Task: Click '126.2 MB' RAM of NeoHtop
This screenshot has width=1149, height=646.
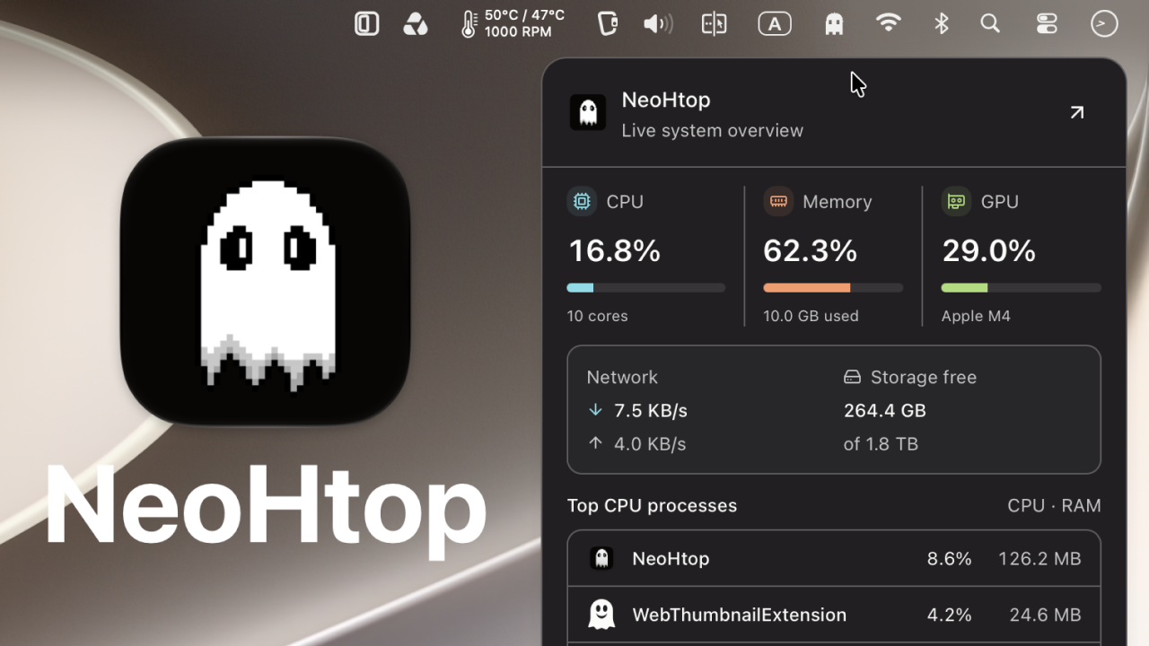Action: [1039, 558]
